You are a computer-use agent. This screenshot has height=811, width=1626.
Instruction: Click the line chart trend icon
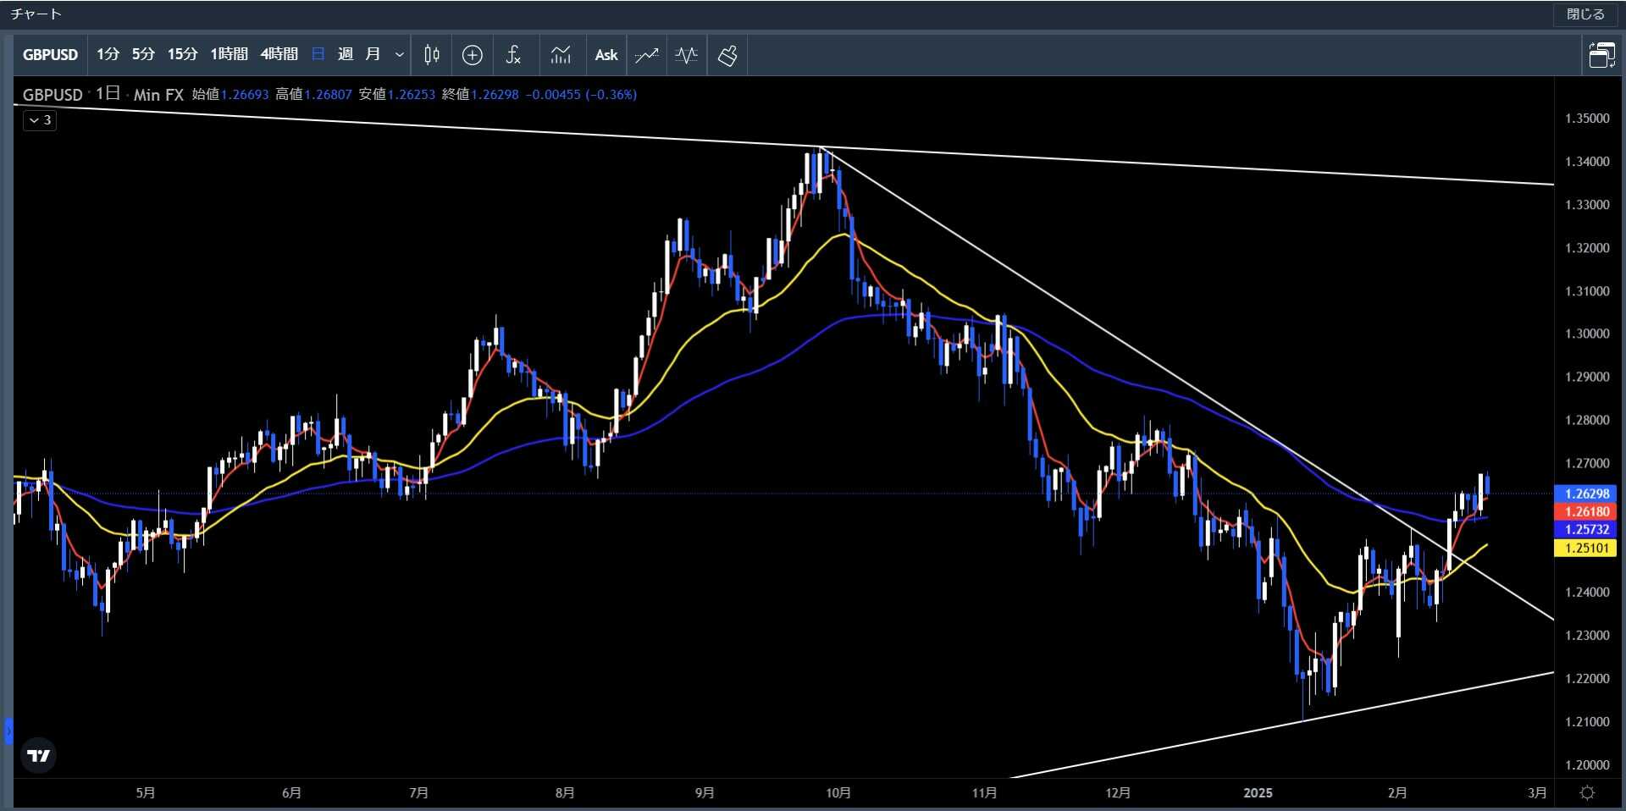(647, 55)
